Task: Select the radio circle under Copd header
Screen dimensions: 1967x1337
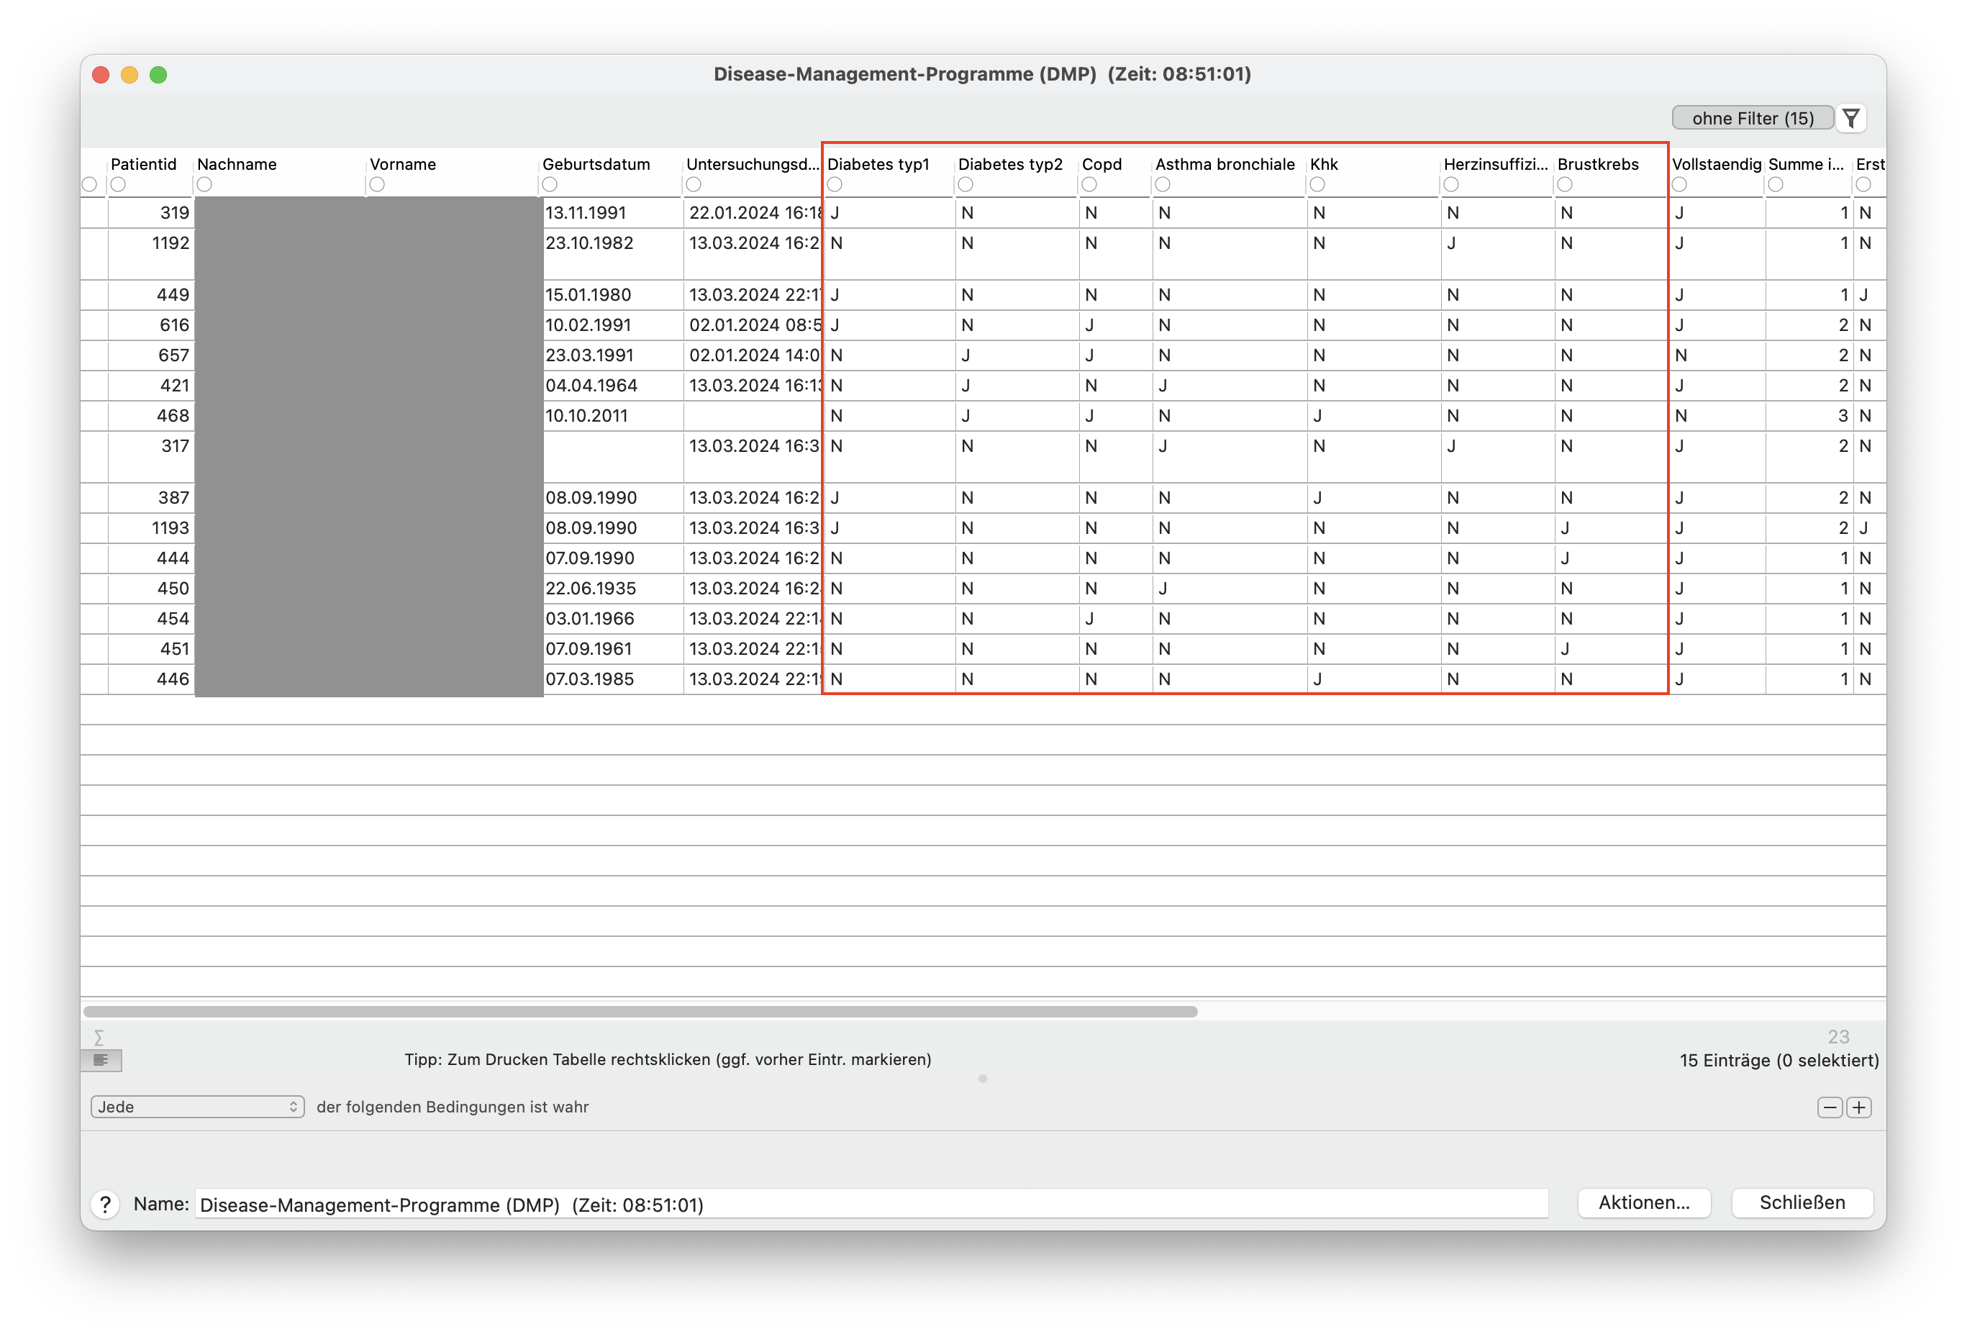Action: (1089, 185)
